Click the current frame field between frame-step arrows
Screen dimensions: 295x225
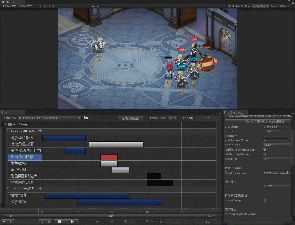coord(27,222)
